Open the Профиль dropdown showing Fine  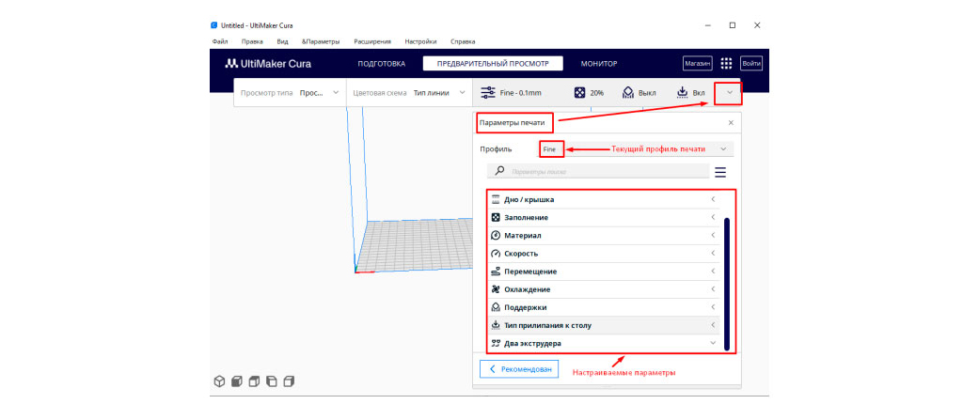[635, 149]
